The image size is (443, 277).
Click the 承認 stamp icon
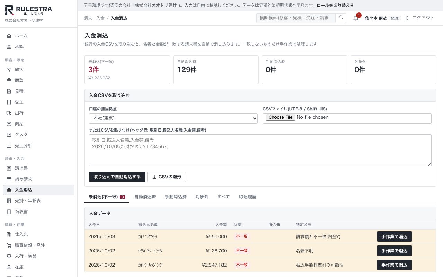pos(9,47)
